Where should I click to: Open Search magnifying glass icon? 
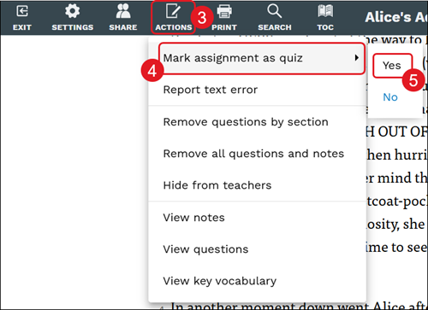pyautogui.click(x=274, y=11)
